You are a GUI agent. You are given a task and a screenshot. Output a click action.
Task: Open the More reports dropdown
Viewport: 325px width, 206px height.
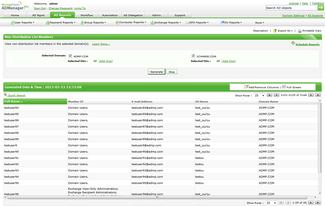pyautogui.click(x=259, y=23)
